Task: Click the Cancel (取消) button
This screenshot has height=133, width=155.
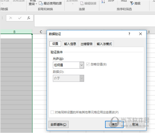Action: click(135, 124)
